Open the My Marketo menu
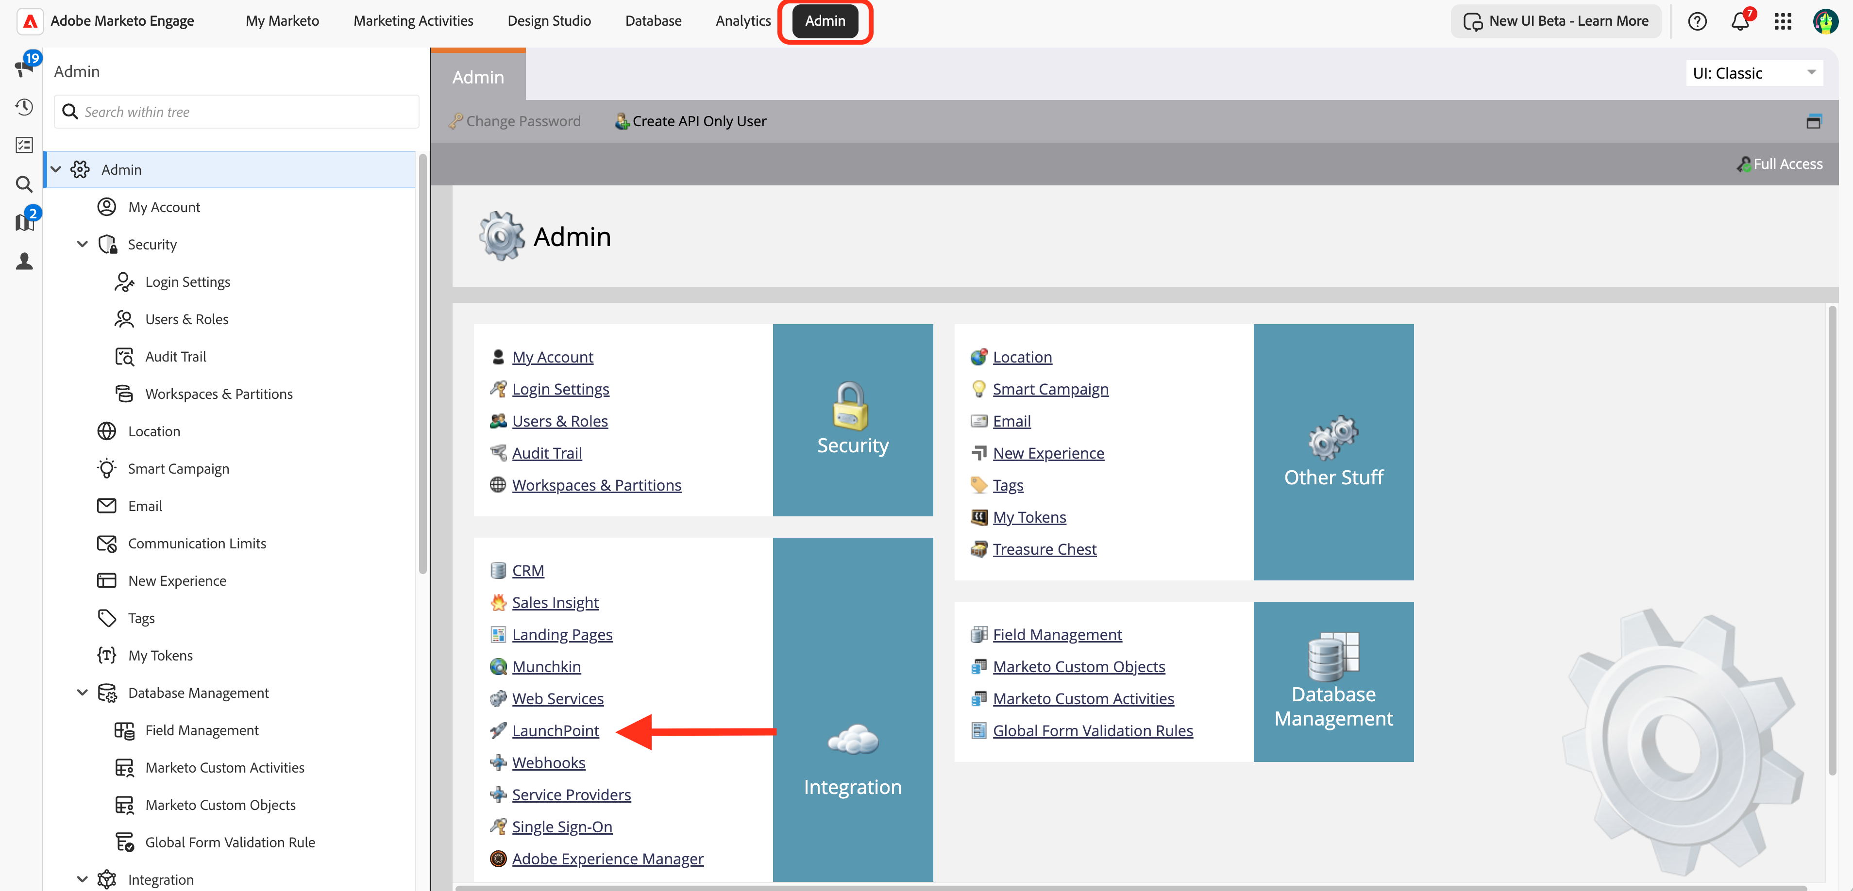Viewport: 1853px width, 891px height. (282, 21)
